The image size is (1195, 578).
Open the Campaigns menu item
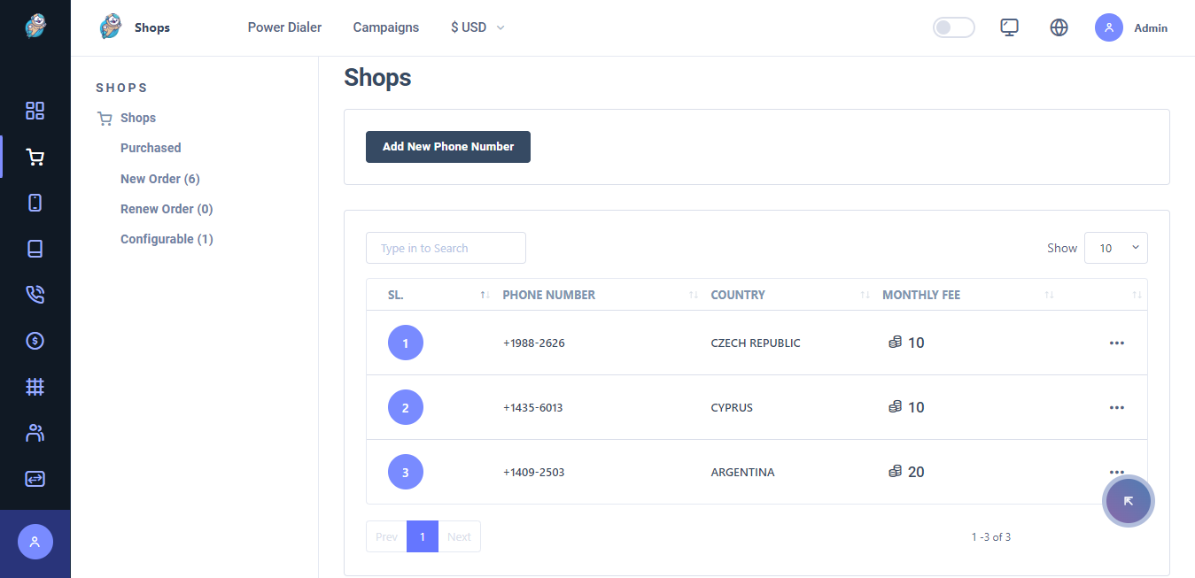point(385,27)
